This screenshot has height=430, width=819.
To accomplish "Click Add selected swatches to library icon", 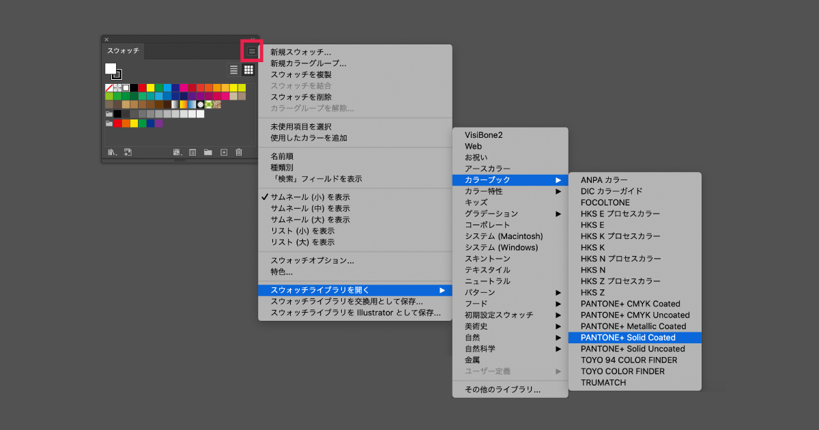I will pyautogui.click(x=128, y=152).
